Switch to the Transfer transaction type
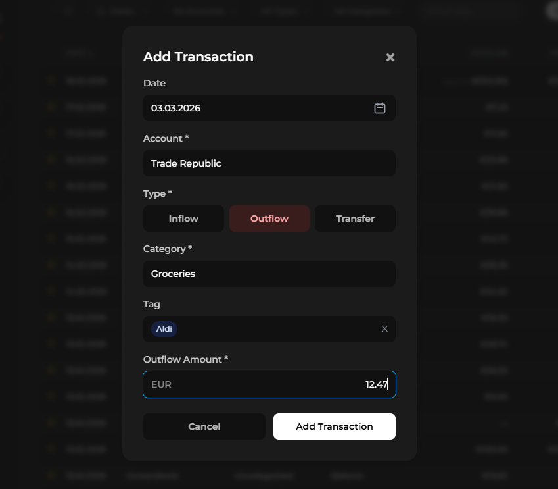The height and width of the screenshot is (489, 558). click(355, 218)
